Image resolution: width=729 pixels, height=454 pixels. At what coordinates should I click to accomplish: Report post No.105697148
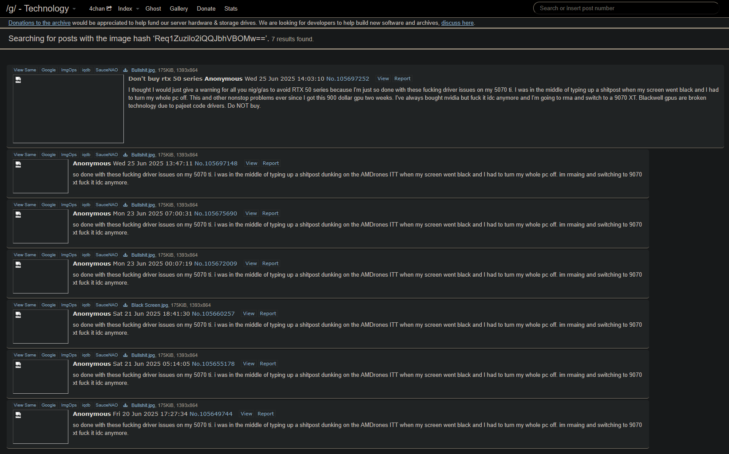tap(271, 163)
